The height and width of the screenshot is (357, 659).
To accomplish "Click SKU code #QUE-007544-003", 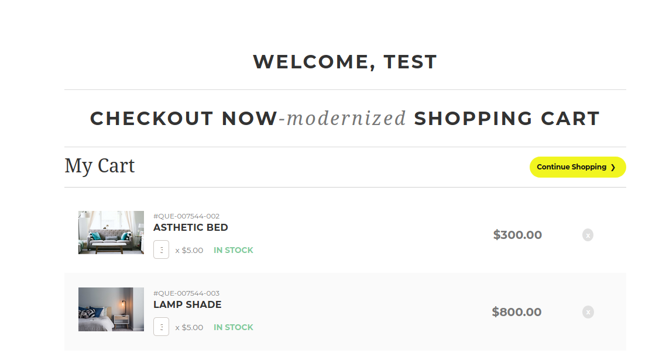I will pos(186,293).
